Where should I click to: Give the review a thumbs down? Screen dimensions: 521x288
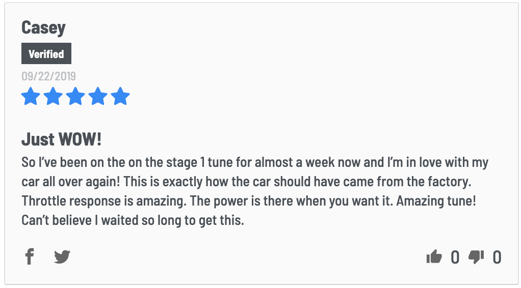476,257
